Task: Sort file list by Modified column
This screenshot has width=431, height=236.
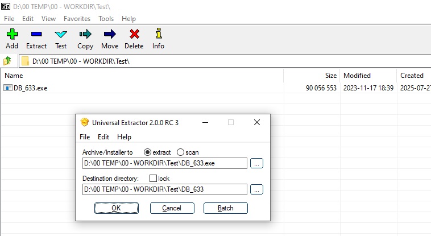Action: click(x=368, y=76)
